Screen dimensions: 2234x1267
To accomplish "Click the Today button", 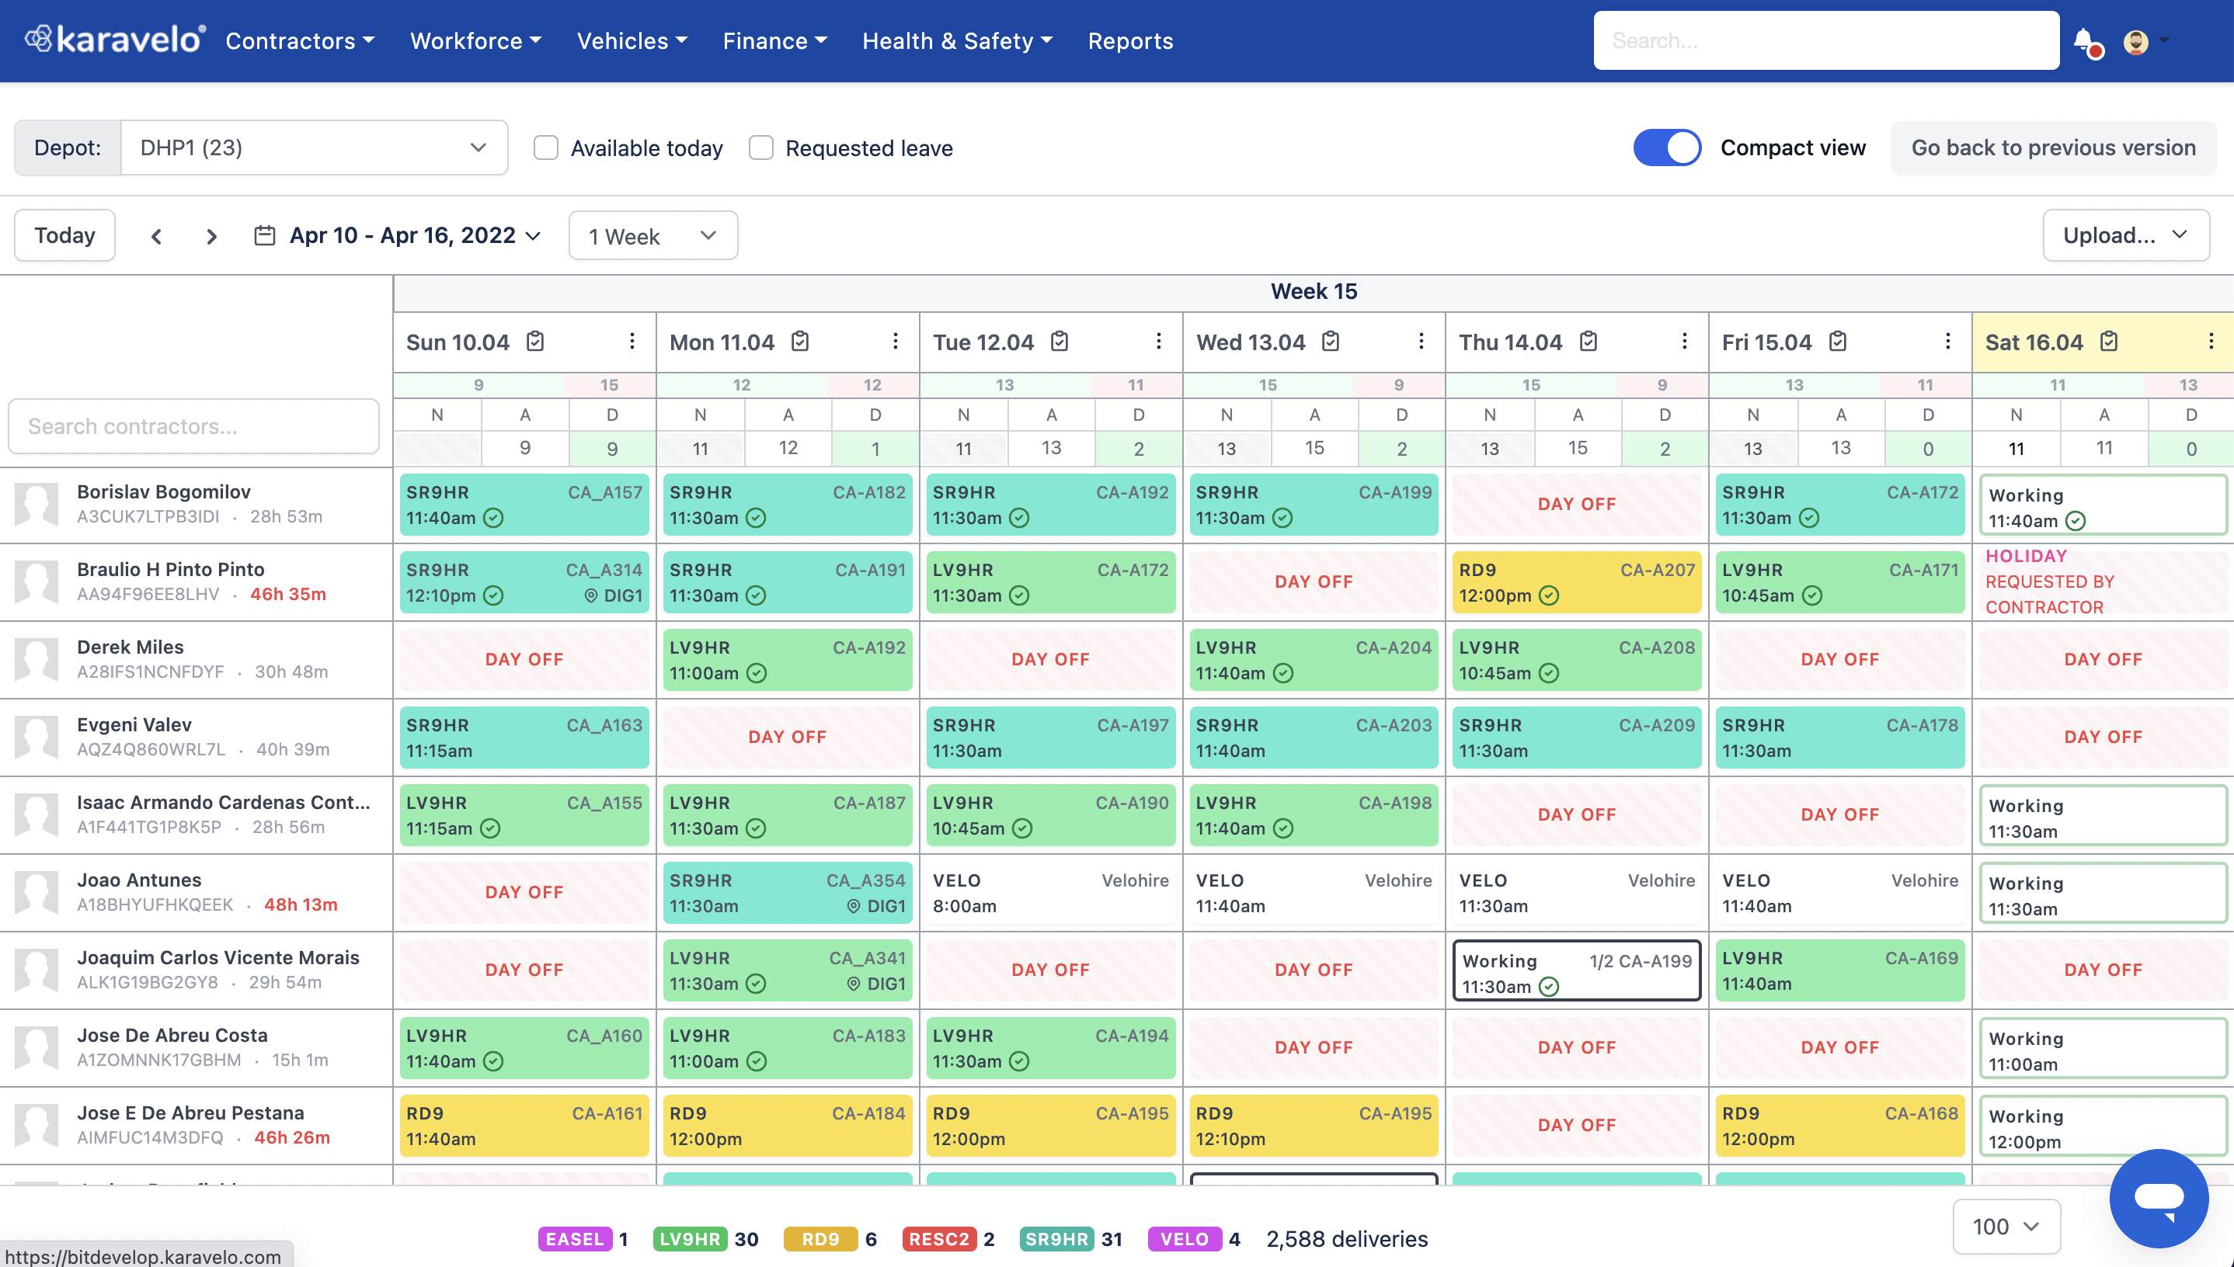I will pos(64,235).
